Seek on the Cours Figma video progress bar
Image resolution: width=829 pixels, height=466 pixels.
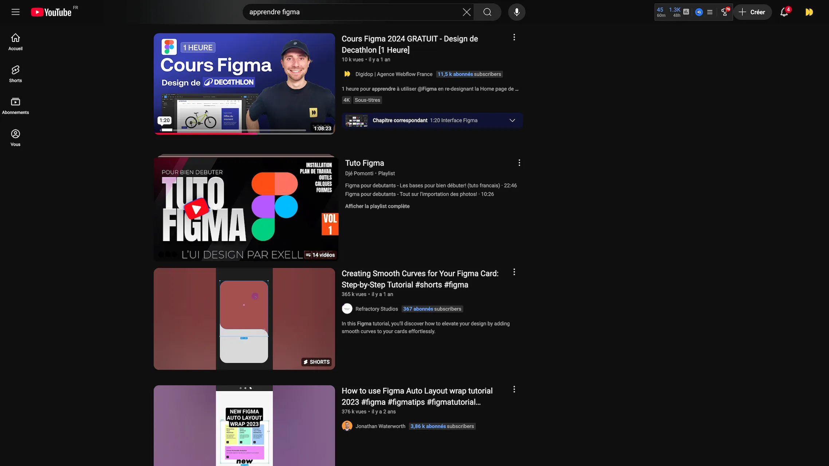(x=244, y=133)
